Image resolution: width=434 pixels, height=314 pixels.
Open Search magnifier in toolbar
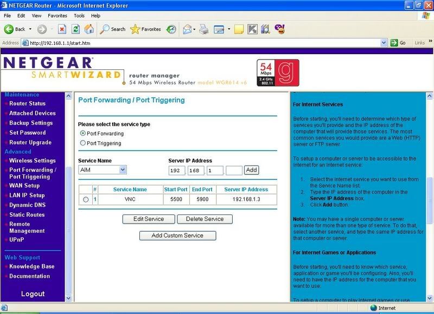click(x=105, y=29)
